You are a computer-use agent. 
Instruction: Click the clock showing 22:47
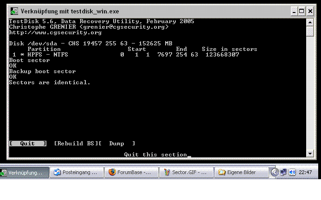(x=305, y=172)
